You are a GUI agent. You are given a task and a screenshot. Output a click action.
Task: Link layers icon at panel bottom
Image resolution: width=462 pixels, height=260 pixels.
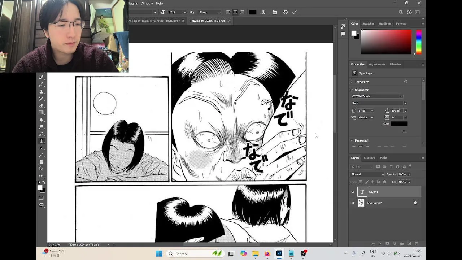372,244
